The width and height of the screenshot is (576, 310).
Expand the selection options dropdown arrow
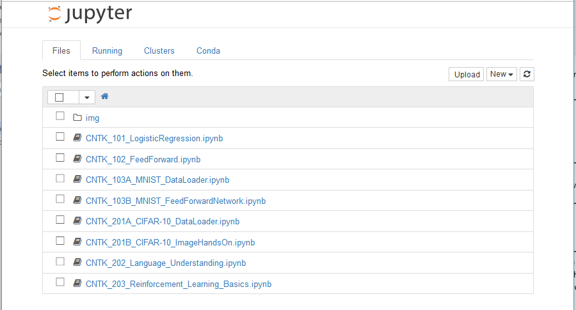pyautogui.click(x=87, y=97)
